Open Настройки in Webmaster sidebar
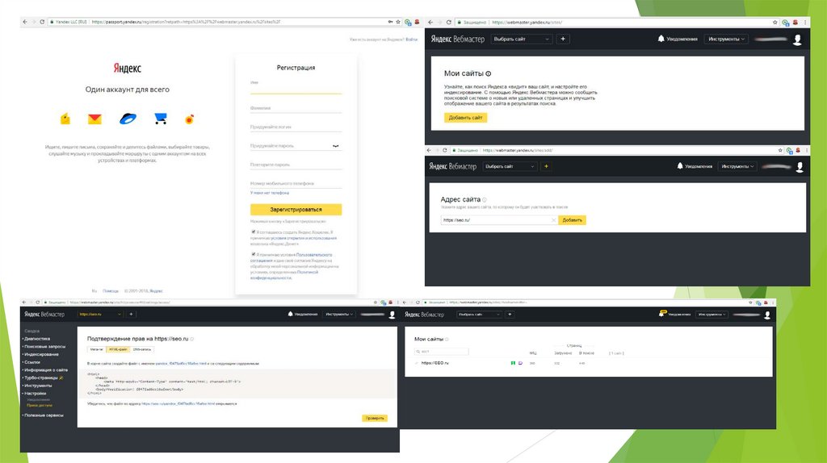827x463 pixels. (35, 394)
